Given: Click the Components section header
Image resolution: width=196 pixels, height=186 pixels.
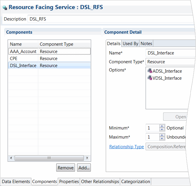Looking at the screenshot, I should point(53,32).
